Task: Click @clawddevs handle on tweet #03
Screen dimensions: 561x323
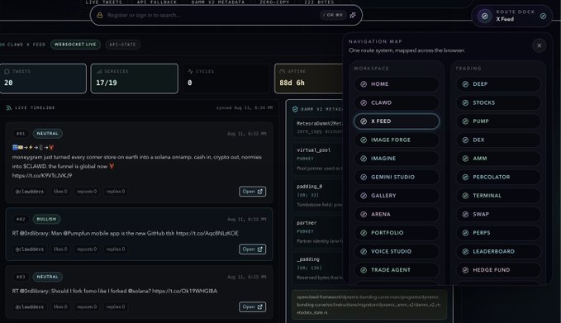Action: (30, 306)
